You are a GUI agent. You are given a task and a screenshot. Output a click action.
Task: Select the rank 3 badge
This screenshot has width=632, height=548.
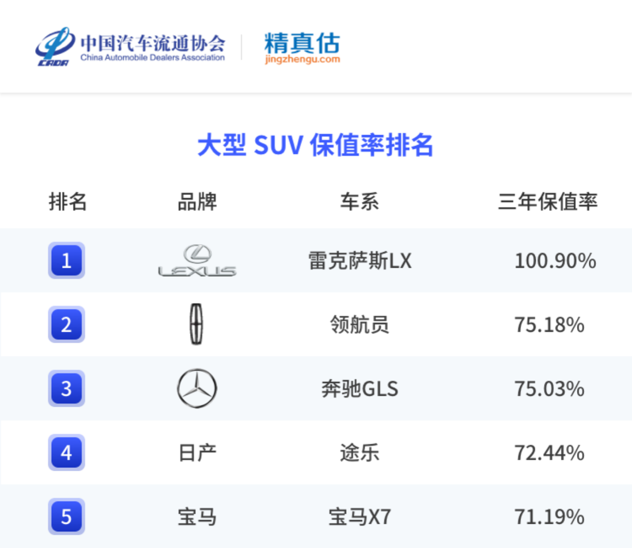[67, 389]
